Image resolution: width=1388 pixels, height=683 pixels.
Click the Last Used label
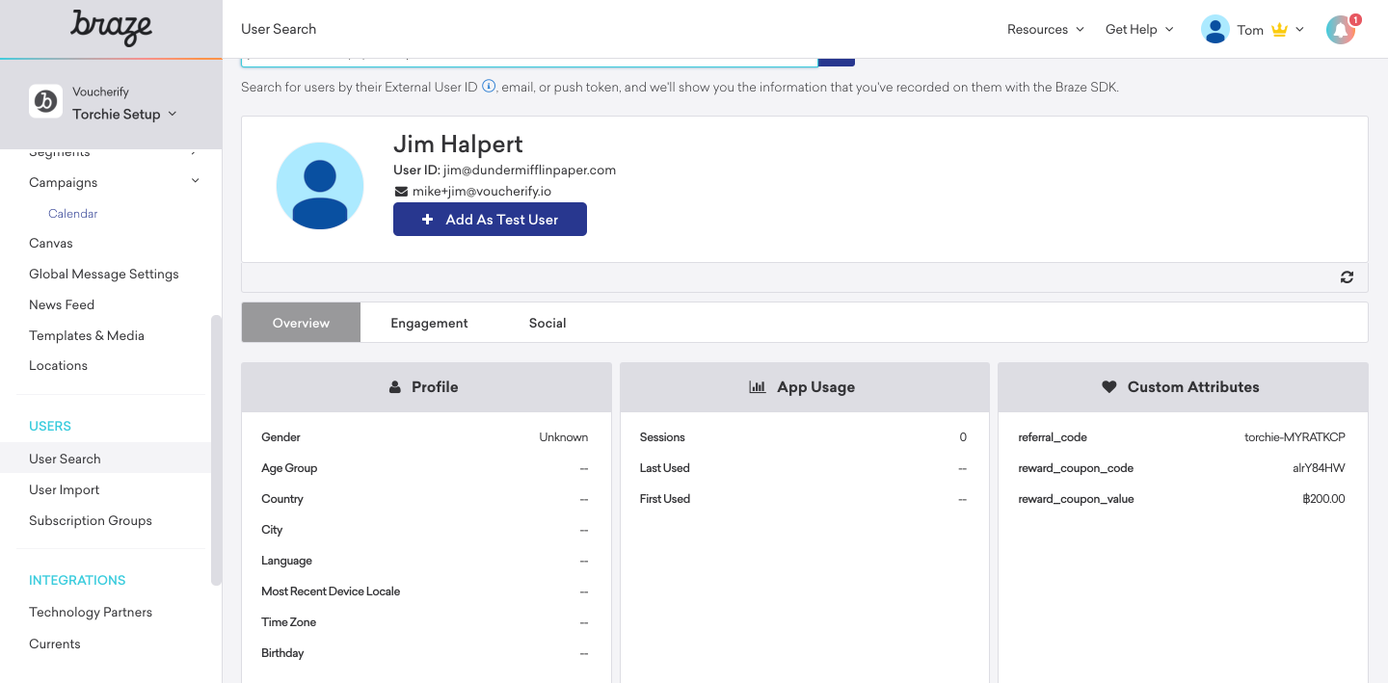[x=664, y=468]
